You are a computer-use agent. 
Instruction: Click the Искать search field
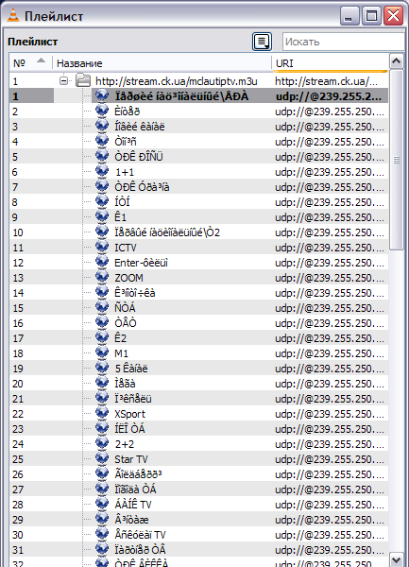[344, 42]
